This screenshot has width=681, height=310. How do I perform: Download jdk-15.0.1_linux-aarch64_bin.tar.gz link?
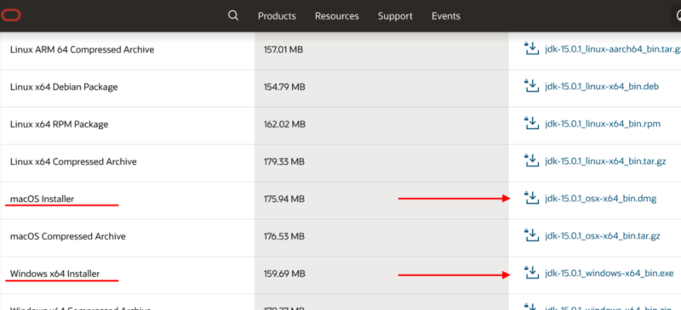click(613, 49)
